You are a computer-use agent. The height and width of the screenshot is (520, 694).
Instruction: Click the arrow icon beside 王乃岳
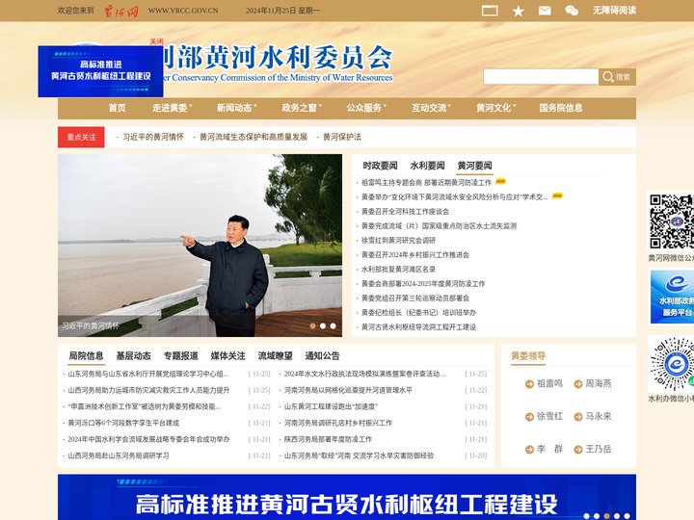[x=578, y=450]
